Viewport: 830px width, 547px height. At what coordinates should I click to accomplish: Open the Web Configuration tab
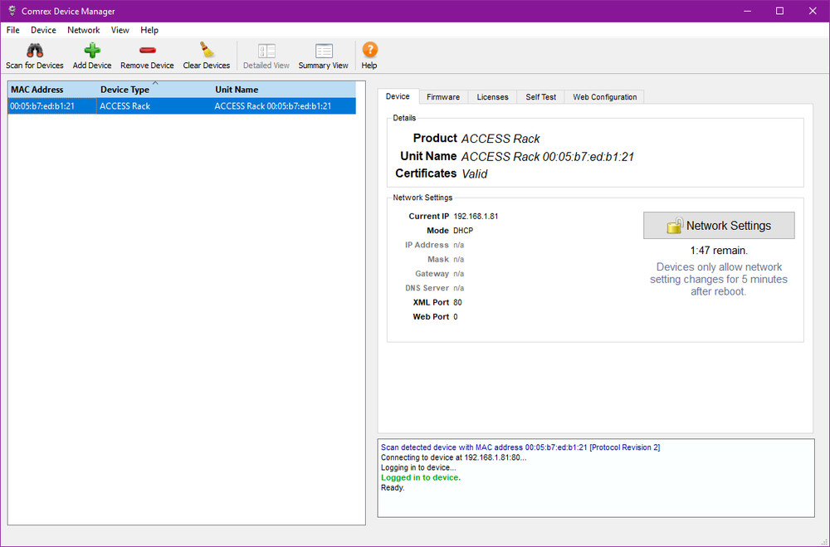pos(604,96)
